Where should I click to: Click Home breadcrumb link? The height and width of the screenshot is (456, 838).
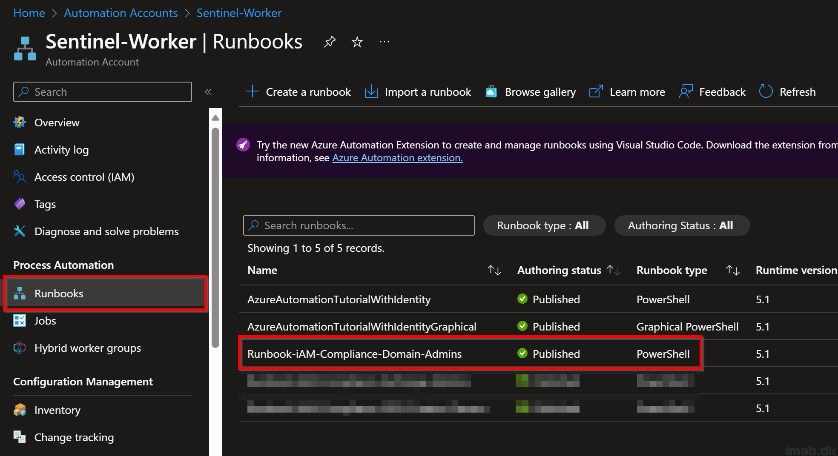coord(29,13)
